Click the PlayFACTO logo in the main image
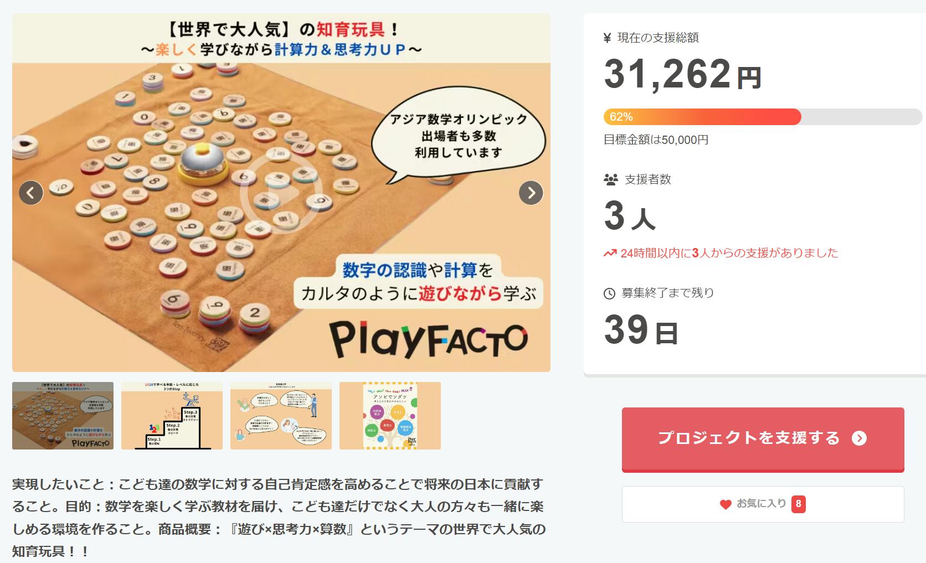 coord(429,340)
